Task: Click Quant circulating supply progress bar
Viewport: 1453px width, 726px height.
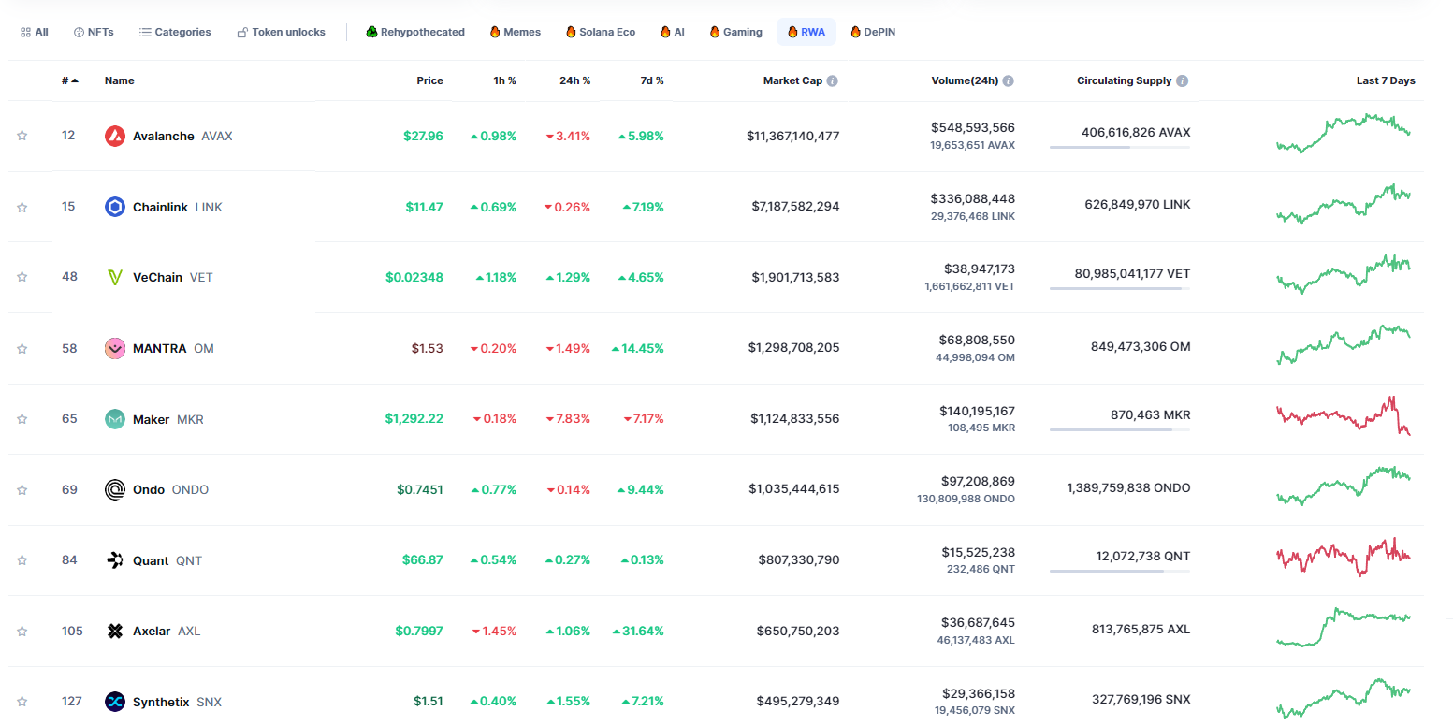Action: coord(1120,571)
